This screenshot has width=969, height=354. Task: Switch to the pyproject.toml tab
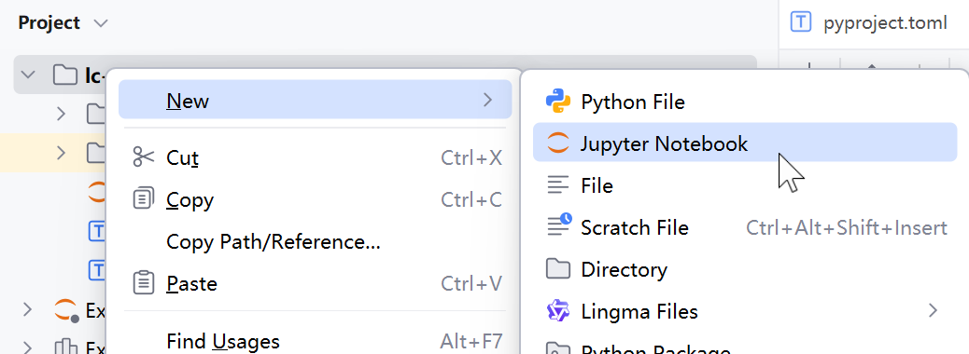870,23
